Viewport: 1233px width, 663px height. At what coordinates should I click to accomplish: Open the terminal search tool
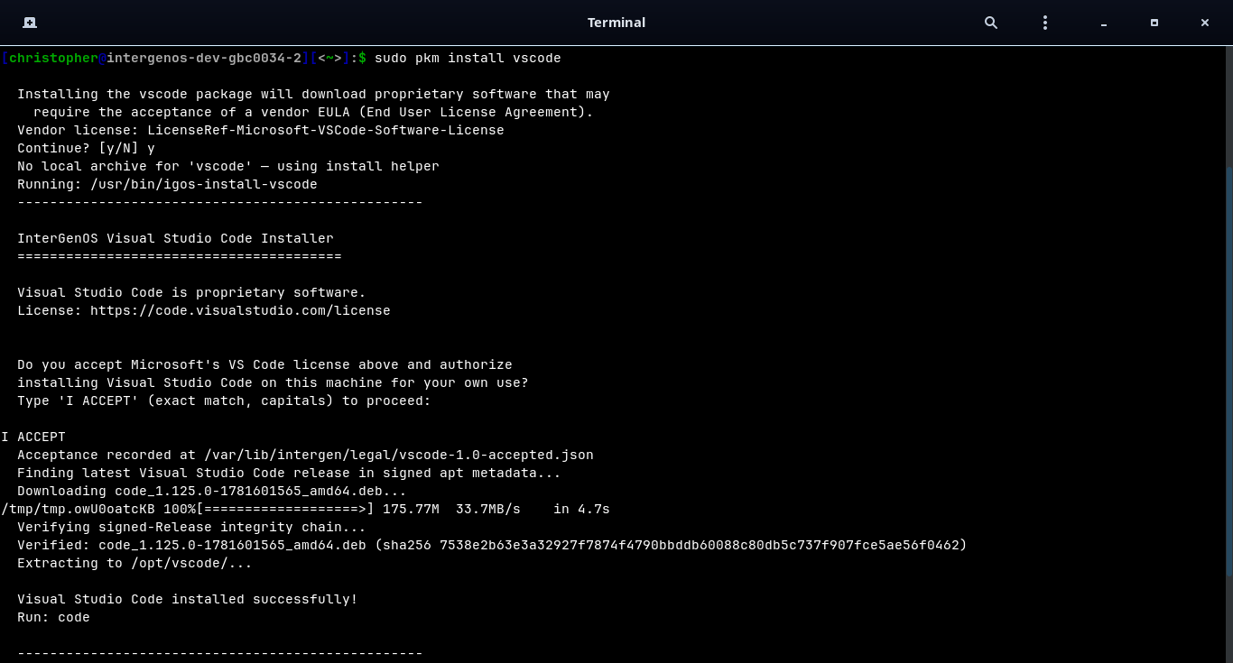pos(991,23)
